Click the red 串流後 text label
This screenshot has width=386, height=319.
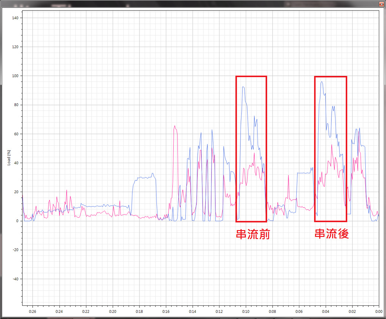[x=332, y=234]
